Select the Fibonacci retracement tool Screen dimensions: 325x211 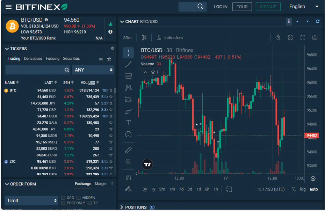[x=128, y=76]
